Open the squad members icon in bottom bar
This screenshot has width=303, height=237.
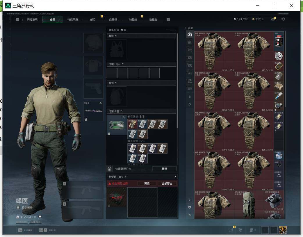(252, 230)
